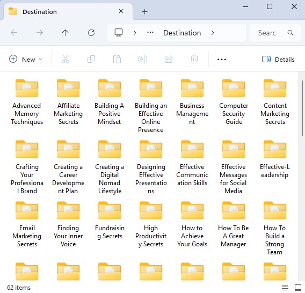Switch to large thumbnails view icon in status bar
The image size is (305, 293).
[298, 287]
